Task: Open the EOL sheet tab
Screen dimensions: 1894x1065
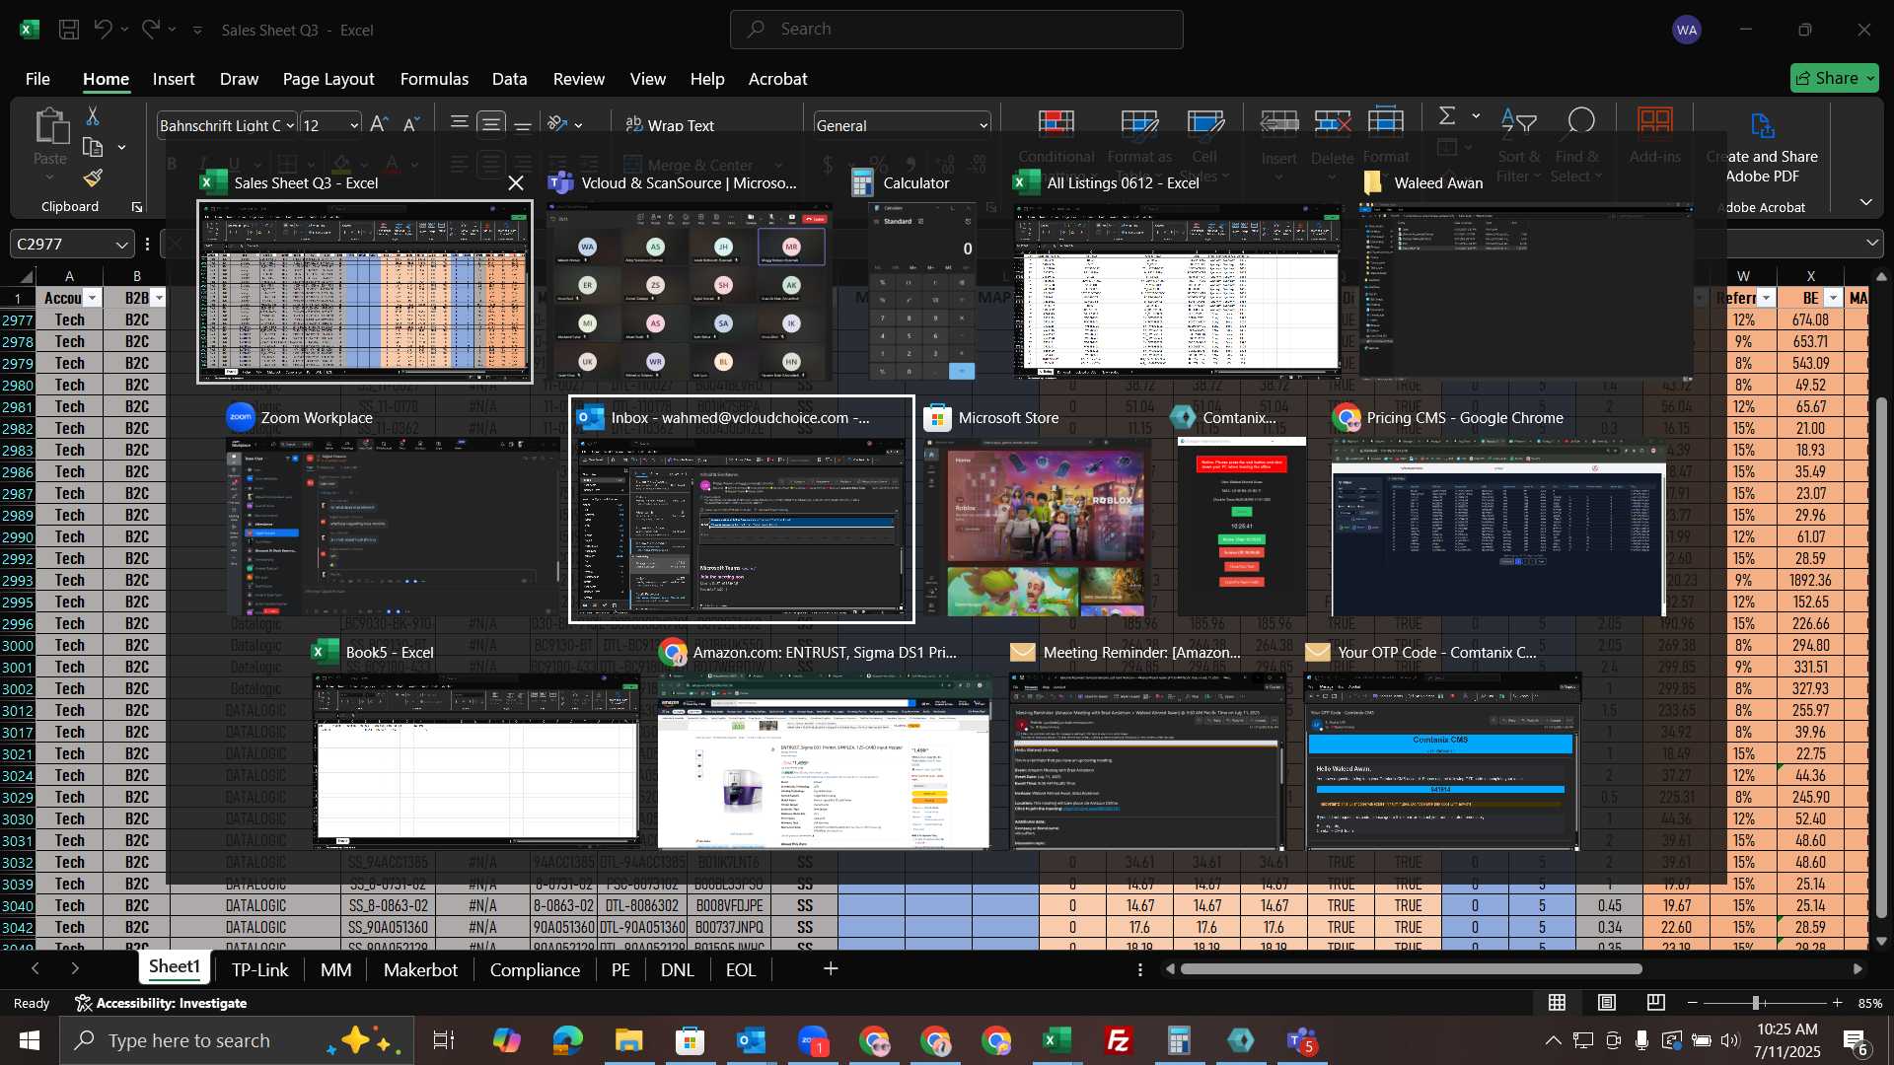Action: click(x=741, y=969)
